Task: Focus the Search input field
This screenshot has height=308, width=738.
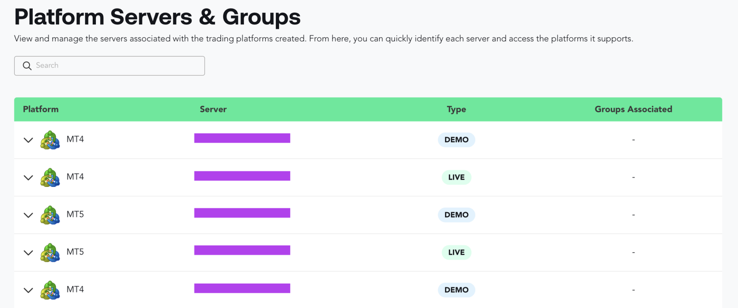Action: pos(110,66)
